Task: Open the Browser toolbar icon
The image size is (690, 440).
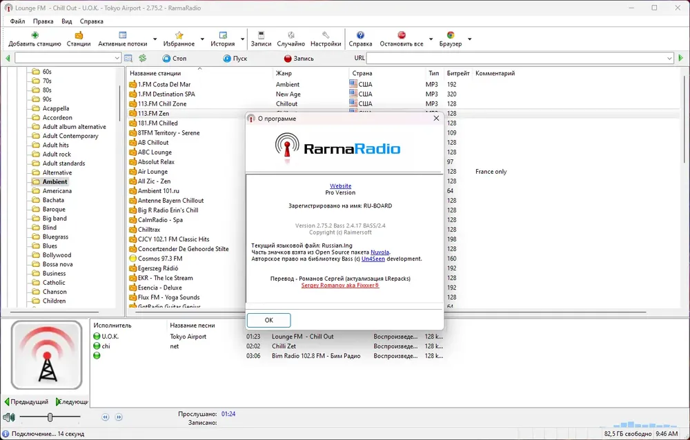Action: click(x=450, y=35)
